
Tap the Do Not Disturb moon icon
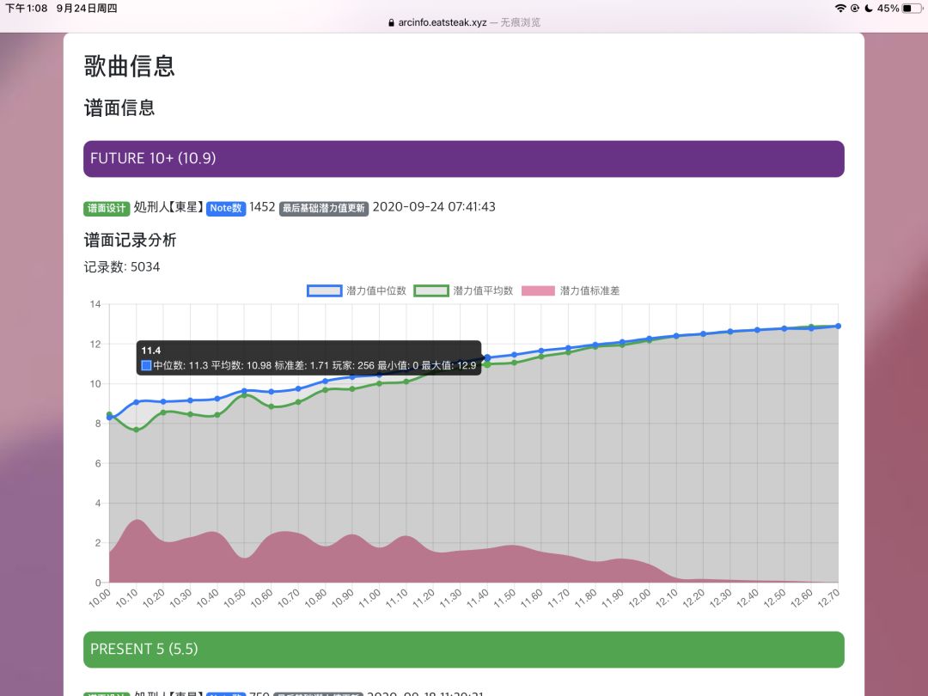tap(869, 8)
